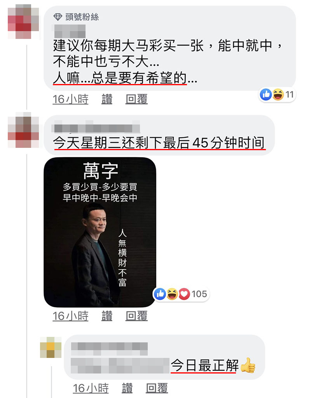This screenshot has width=311, height=398.
Task: Click the haha reaction on image comment
Action: click(172, 294)
